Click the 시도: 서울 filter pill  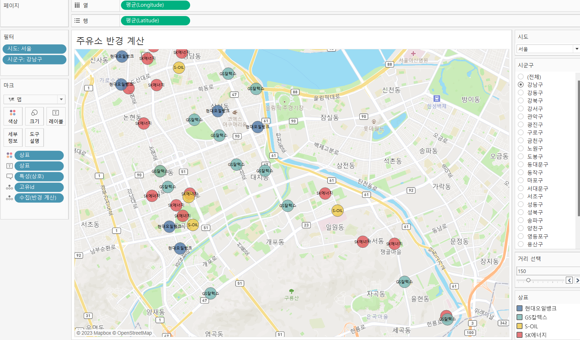click(x=34, y=49)
